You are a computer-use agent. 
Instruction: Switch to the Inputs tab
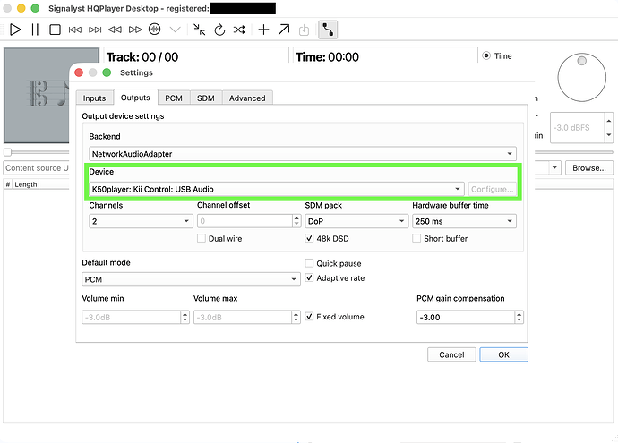coord(95,98)
